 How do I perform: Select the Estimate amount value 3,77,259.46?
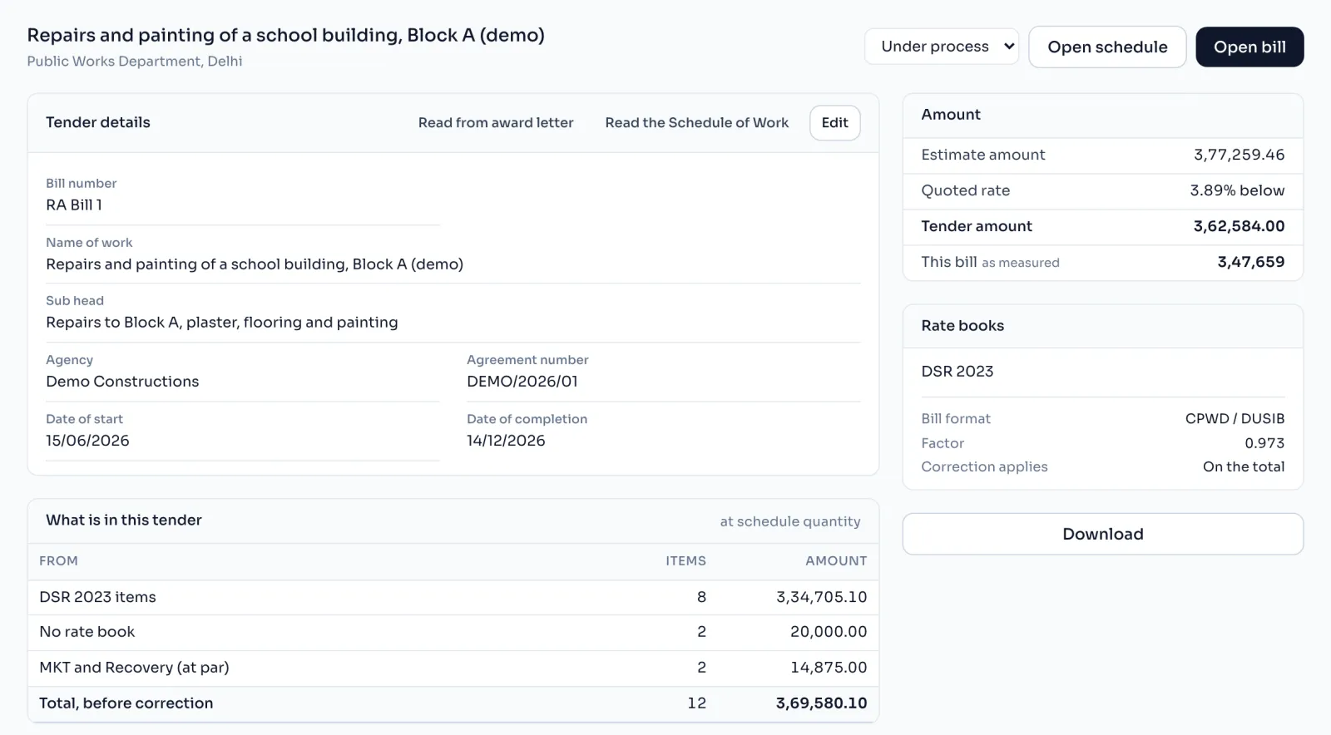tap(1239, 155)
